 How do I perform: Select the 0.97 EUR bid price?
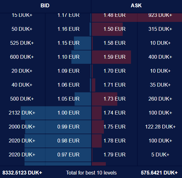(68, 155)
